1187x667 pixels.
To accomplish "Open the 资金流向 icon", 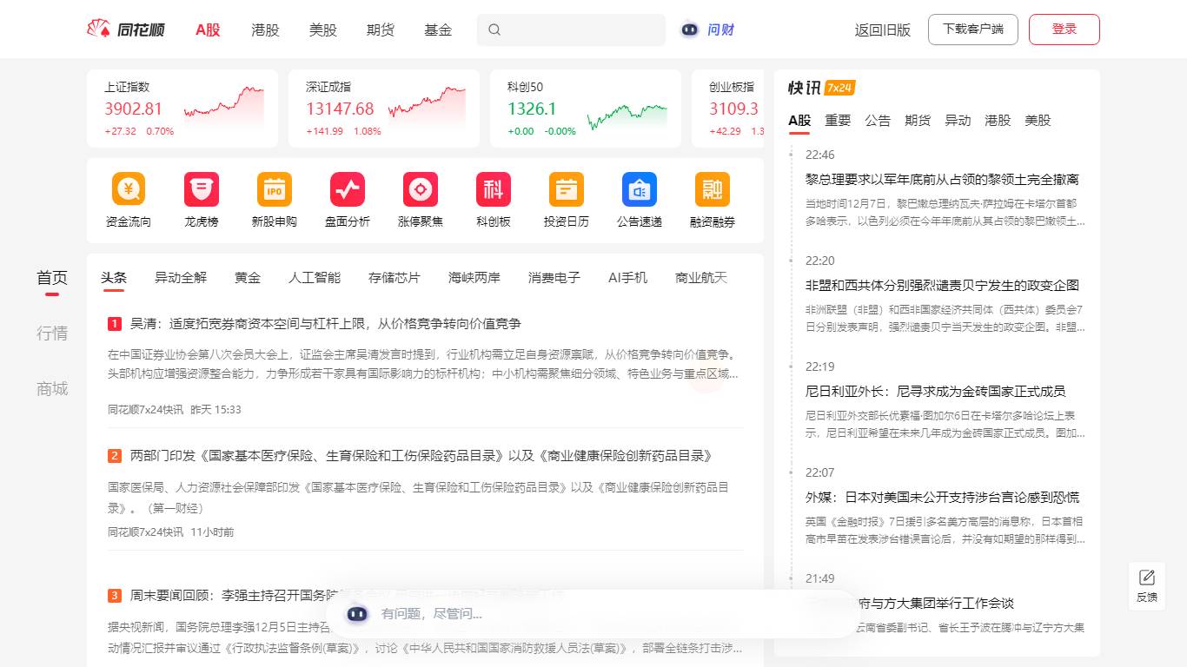I will tap(129, 189).
